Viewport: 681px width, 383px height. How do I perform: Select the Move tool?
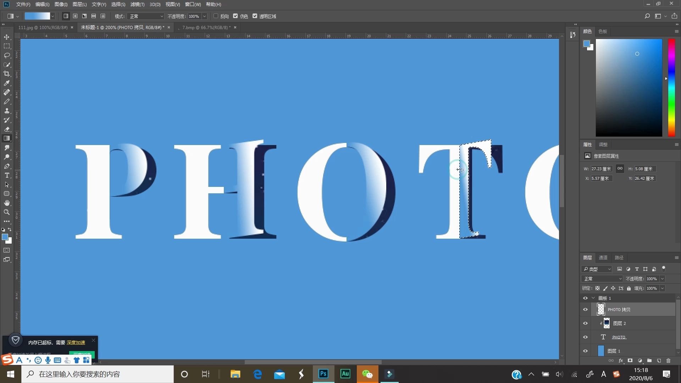pyautogui.click(x=7, y=37)
